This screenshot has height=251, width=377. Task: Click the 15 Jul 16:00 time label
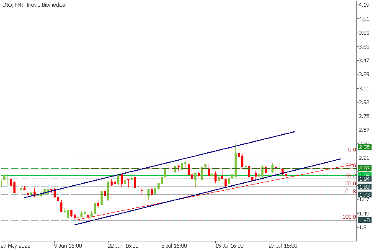230,246
